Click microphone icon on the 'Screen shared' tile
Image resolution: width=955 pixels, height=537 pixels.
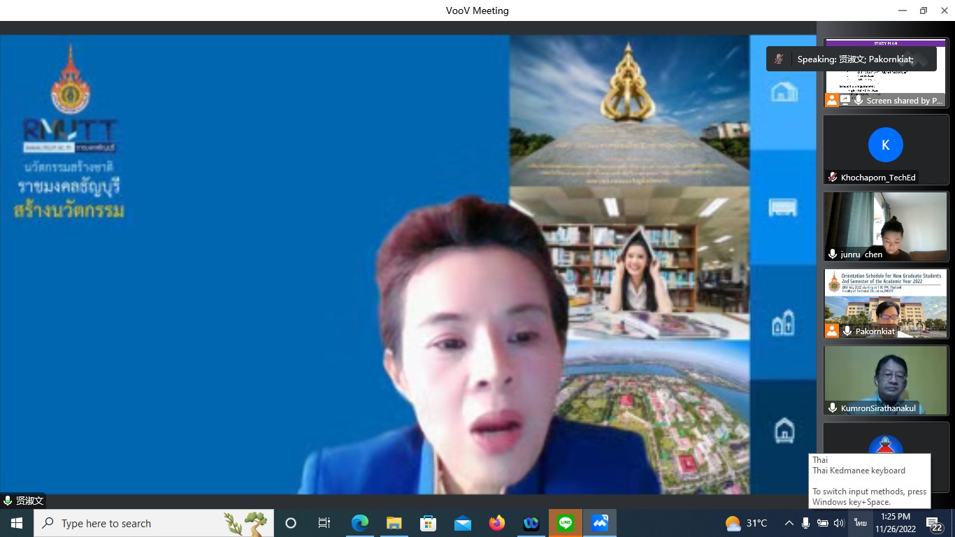[x=858, y=100]
